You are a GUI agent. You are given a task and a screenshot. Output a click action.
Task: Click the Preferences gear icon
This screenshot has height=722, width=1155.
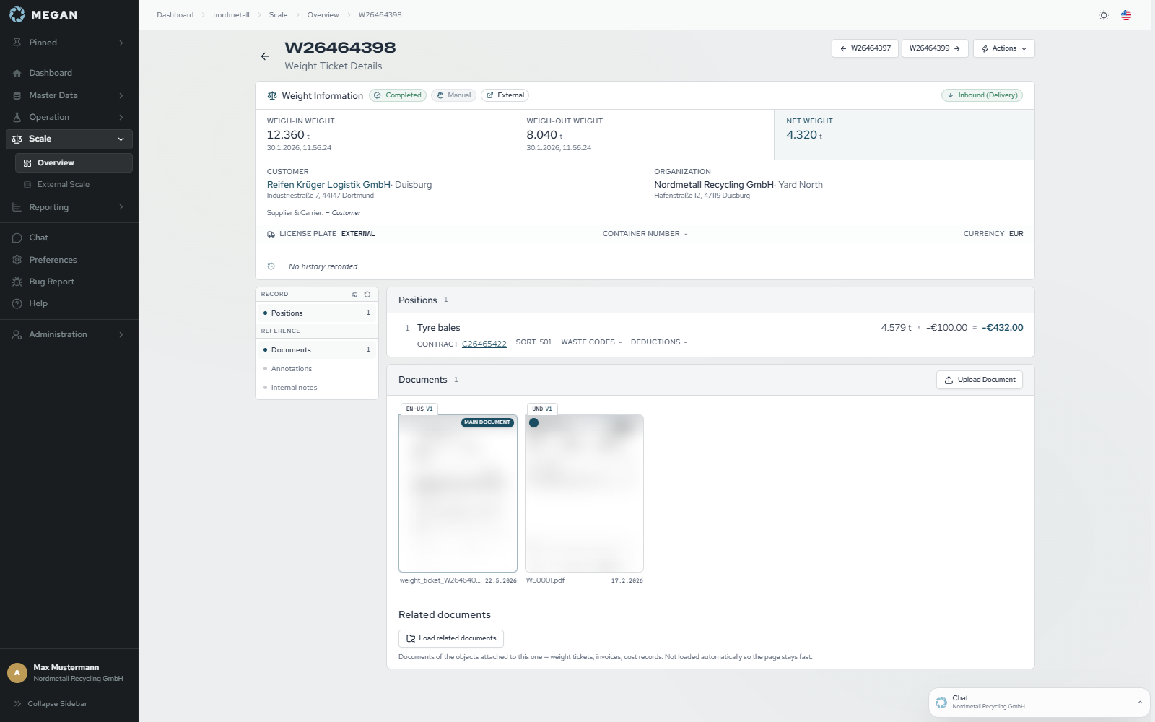[17, 260]
